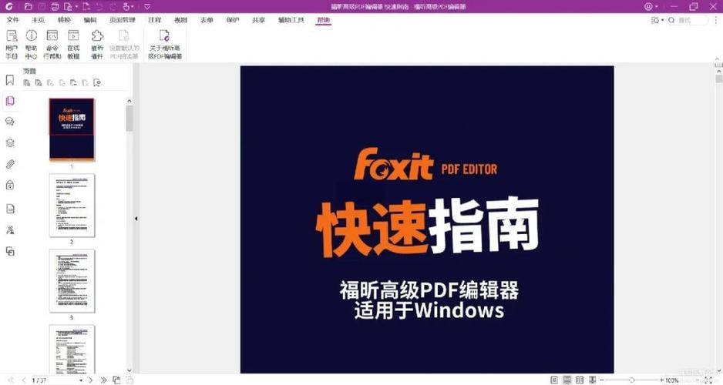Screen dimensions: 723x385
Task: Switch to the 页面管理 tab
Action: click(x=123, y=20)
